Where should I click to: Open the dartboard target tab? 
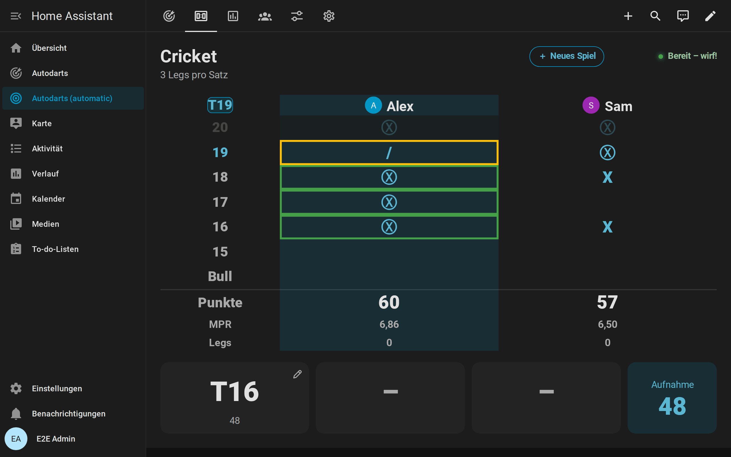[169, 16]
